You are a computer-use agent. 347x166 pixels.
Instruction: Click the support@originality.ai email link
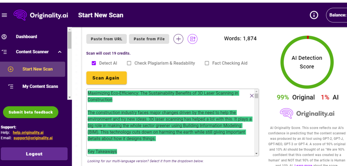point(33,138)
